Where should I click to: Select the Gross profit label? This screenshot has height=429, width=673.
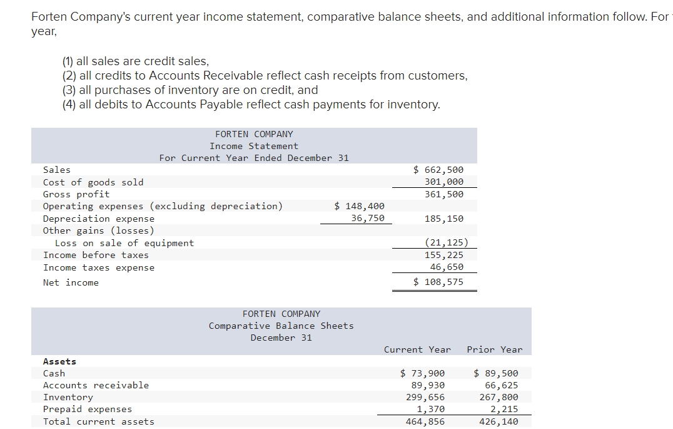coord(76,194)
